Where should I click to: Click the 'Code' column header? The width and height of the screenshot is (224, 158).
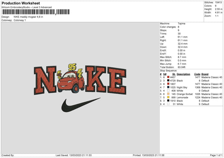click(197, 74)
